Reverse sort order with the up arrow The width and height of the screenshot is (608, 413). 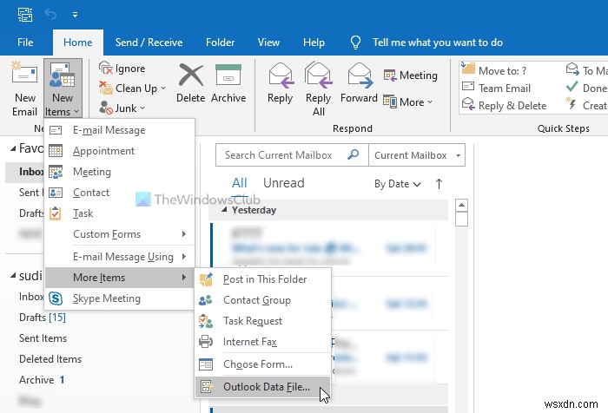click(439, 184)
